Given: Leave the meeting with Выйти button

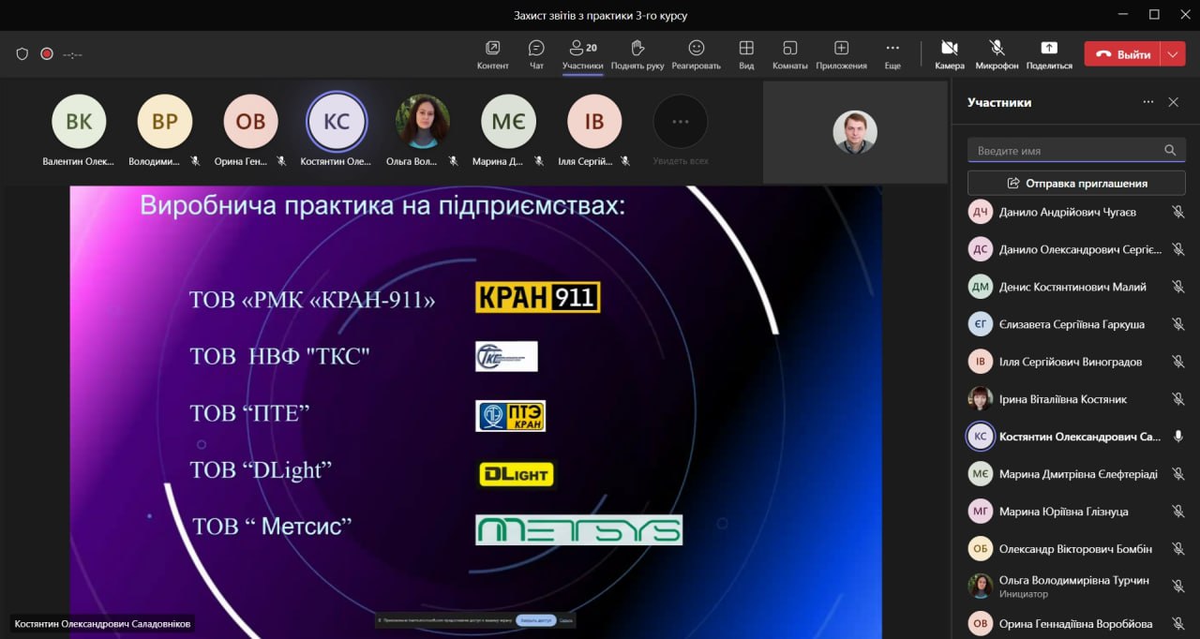Looking at the screenshot, I should point(1122,54).
